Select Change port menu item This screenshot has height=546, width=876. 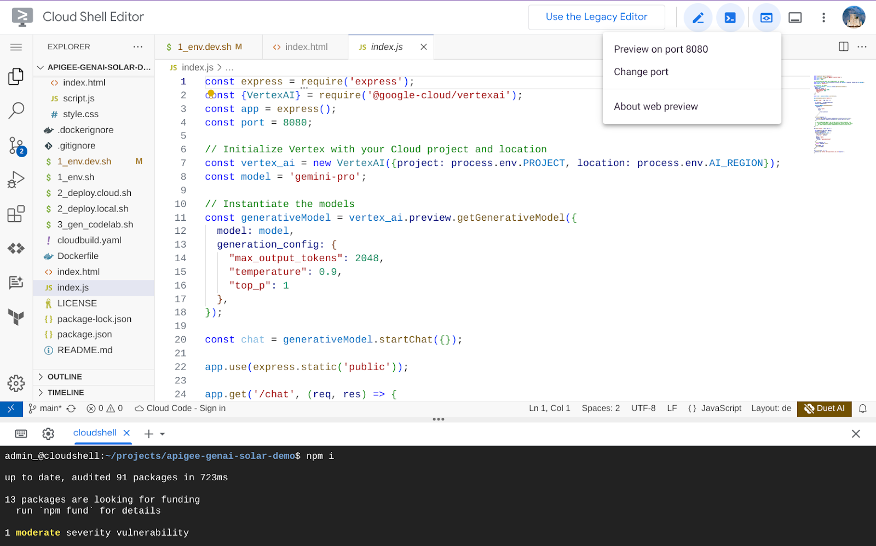(x=691, y=72)
